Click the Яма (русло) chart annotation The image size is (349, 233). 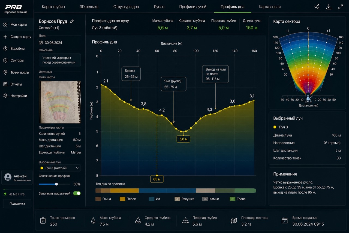174,84
